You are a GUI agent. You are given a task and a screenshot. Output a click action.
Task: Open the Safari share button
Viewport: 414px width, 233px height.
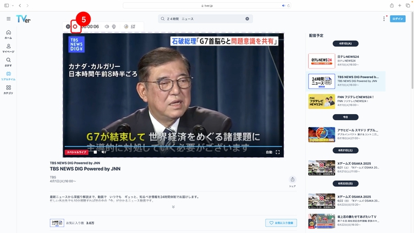392,5
